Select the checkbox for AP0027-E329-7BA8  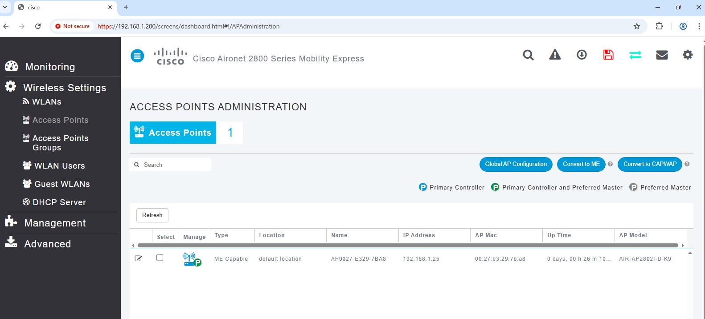[160, 258]
